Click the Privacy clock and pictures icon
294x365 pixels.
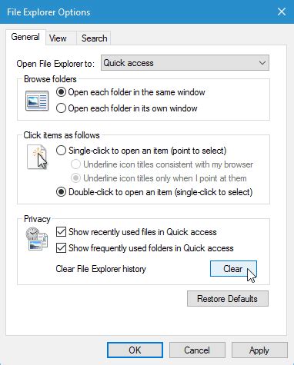pyautogui.click(x=37, y=239)
